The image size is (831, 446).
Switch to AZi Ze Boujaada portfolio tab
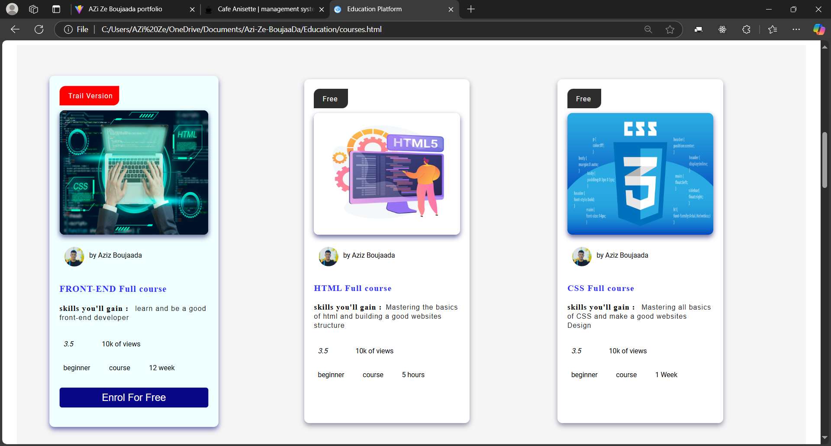126,9
